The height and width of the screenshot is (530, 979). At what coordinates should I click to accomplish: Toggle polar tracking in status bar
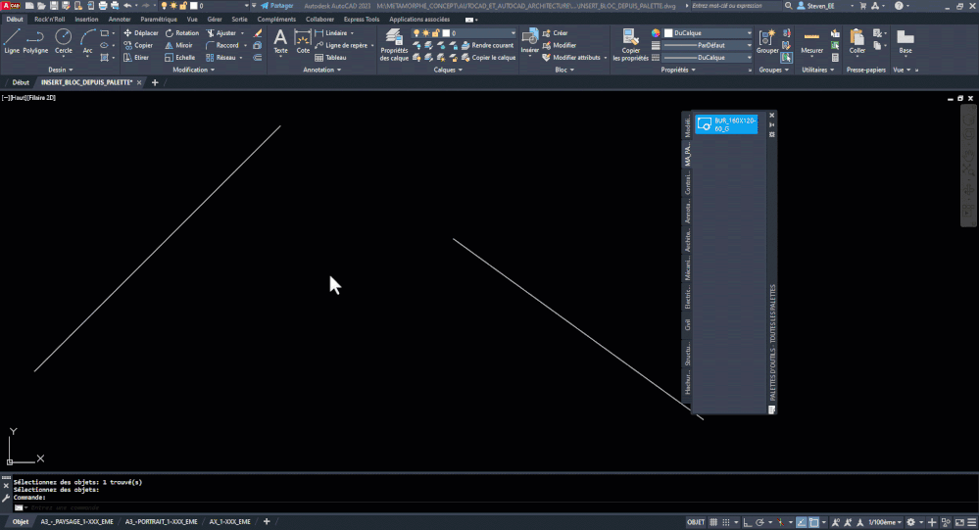(759, 522)
